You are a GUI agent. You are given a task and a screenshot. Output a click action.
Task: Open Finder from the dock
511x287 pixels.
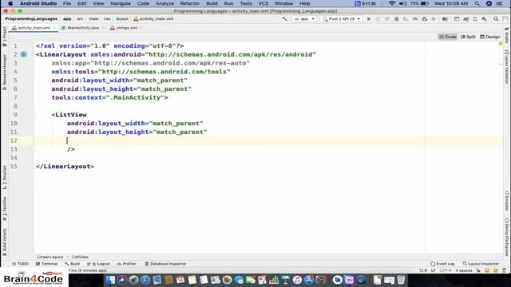[x=110, y=280]
